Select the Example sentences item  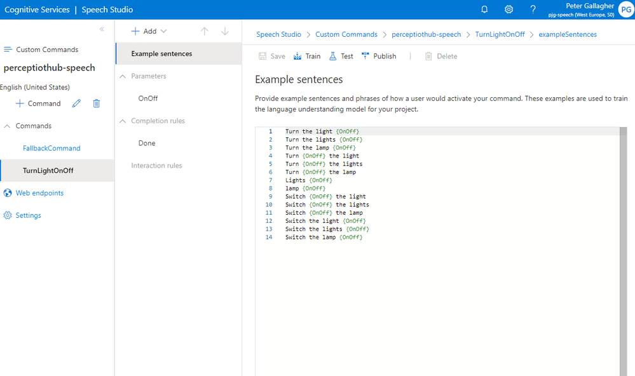point(179,53)
